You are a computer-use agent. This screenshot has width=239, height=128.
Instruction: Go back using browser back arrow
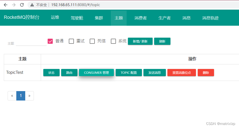[x=6, y=5]
